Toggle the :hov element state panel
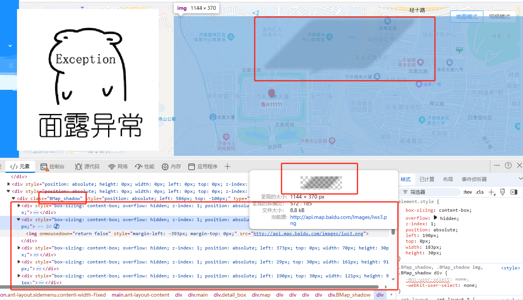Viewport: 523px width, 300px height. pyautogui.click(x=468, y=192)
